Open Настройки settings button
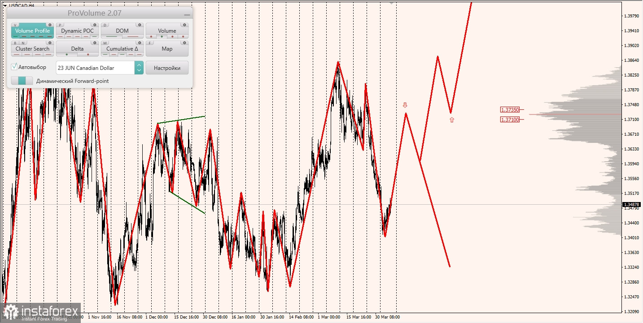643x323 pixels. 167,68
